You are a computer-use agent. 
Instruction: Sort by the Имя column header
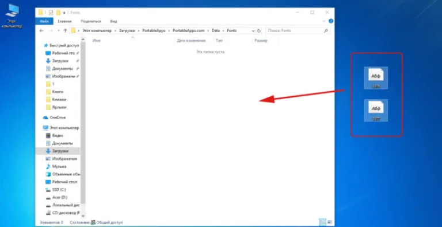[97, 41]
